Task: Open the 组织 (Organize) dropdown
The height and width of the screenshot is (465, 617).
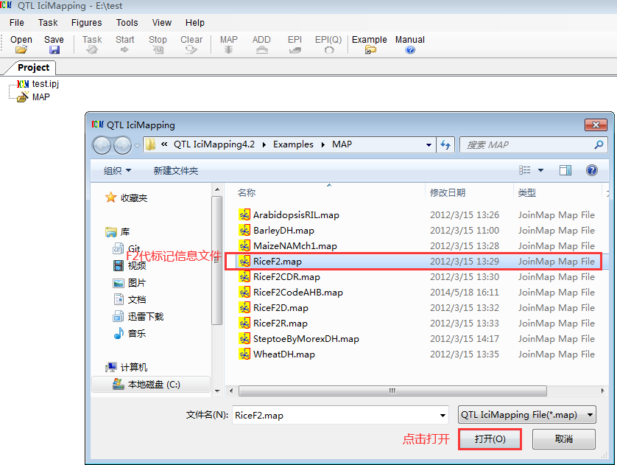Action: click(x=117, y=170)
